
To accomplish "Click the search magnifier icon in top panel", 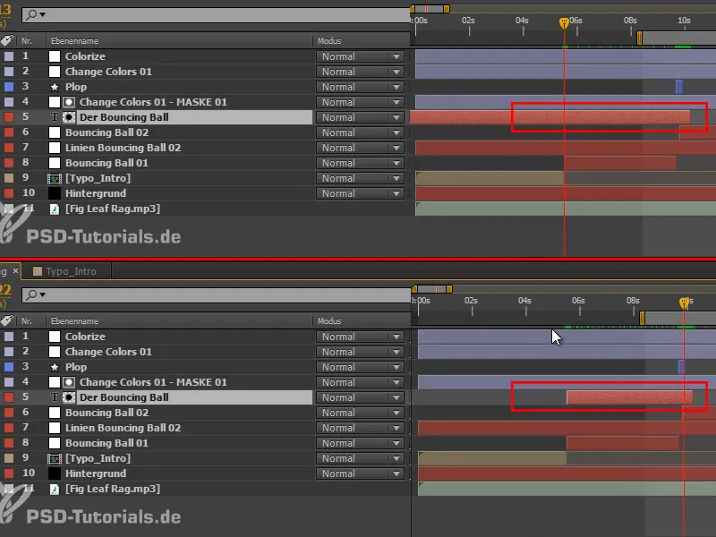I will pyautogui.click(x=31, y=14).
